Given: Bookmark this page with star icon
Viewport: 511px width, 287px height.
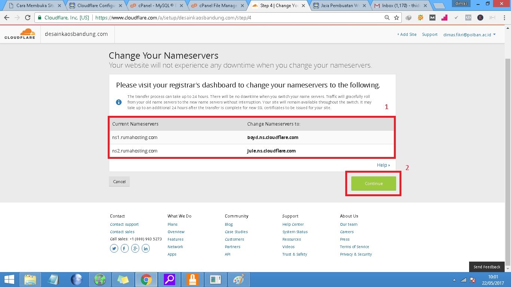Looking at the screenshot, I should (397, 18).
